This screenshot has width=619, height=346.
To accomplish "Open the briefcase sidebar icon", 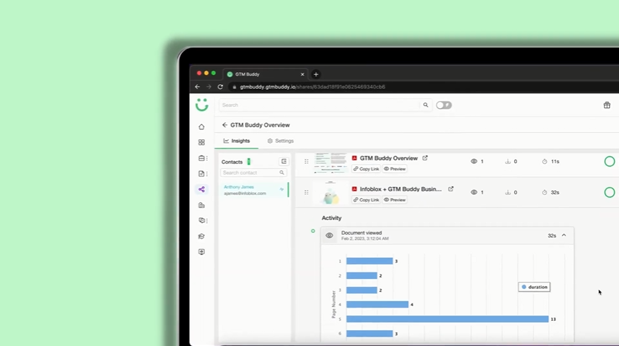I will [202, 158].
